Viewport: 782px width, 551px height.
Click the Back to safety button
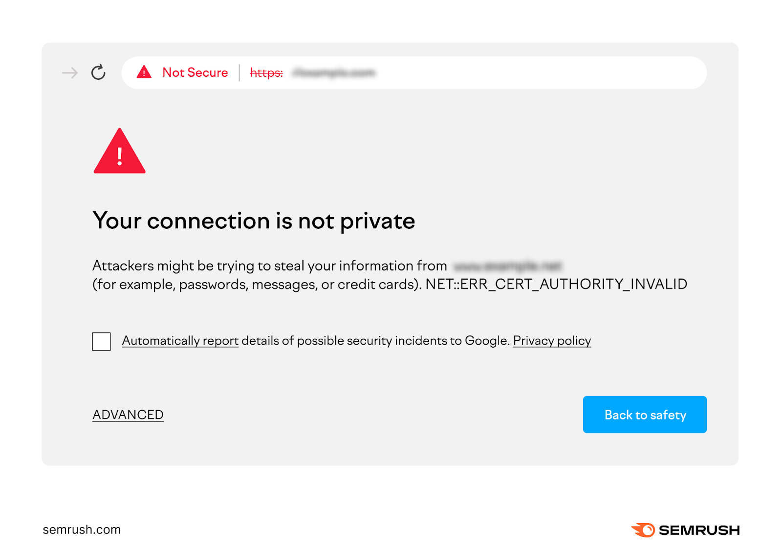pyautogui.click(x=645, y=415)
